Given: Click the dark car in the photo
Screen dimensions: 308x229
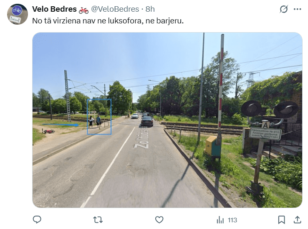Looking at the screenshot, I should (147, 121).
